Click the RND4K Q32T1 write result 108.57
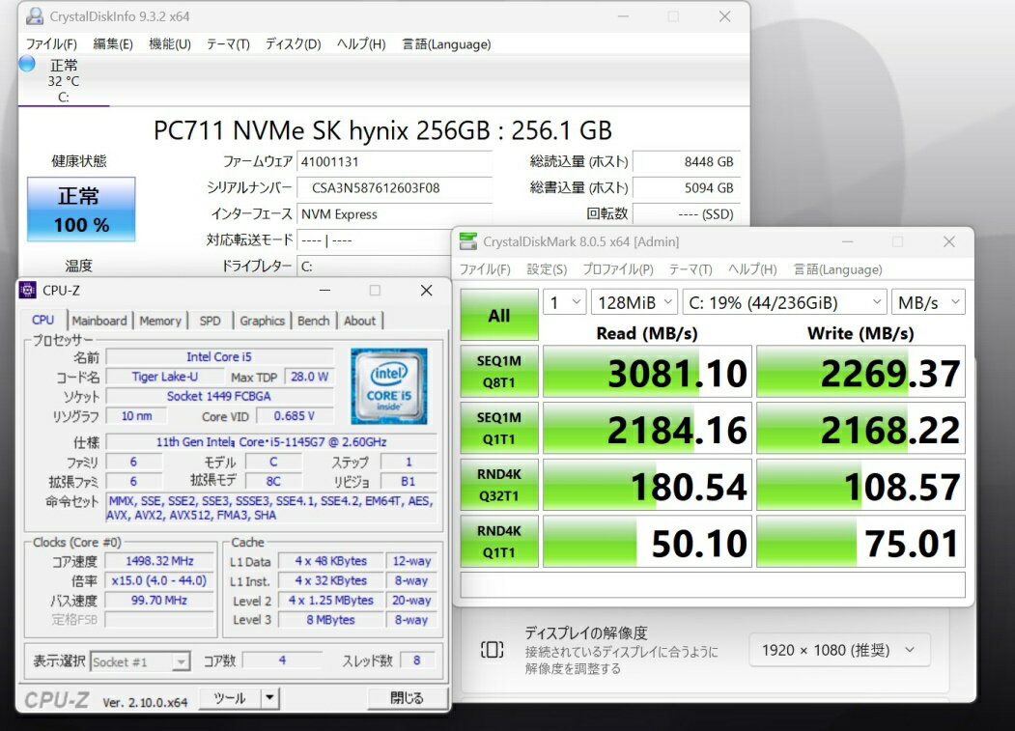Screen dimensions: 1015x731 (860, 485)
